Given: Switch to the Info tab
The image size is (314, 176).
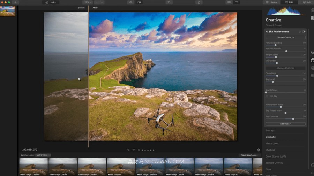Looking at the screenshot, I should 307,2.
